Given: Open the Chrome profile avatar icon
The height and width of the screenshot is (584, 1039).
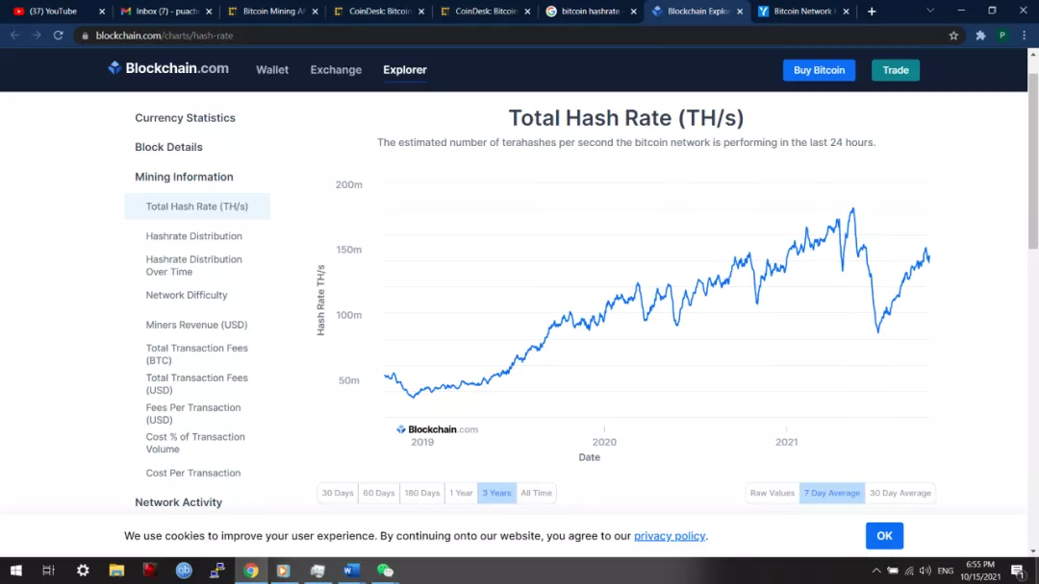Looking at the screenshot, I should point(1002,36).
